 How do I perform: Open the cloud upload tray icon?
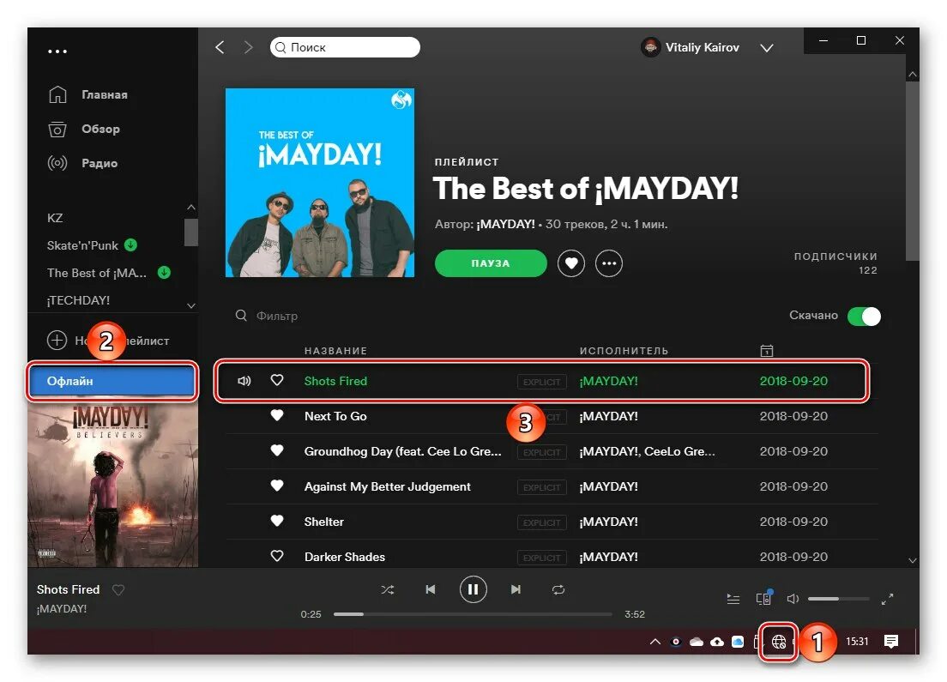[717, 642]
